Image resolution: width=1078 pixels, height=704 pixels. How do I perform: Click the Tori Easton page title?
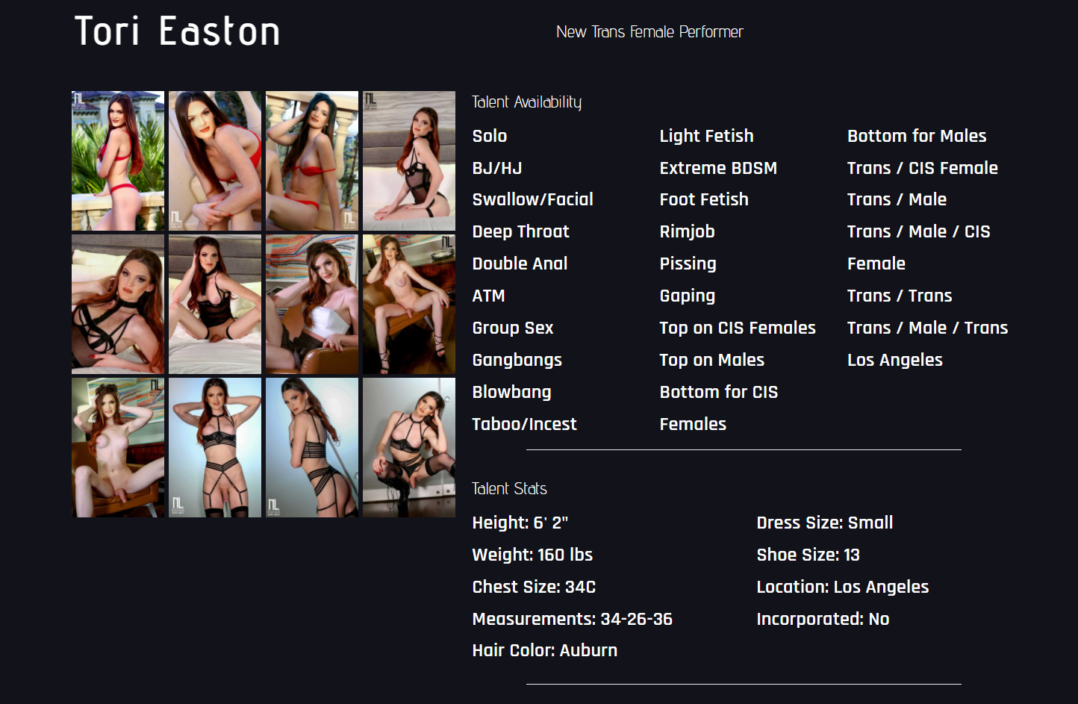(177, 31)
